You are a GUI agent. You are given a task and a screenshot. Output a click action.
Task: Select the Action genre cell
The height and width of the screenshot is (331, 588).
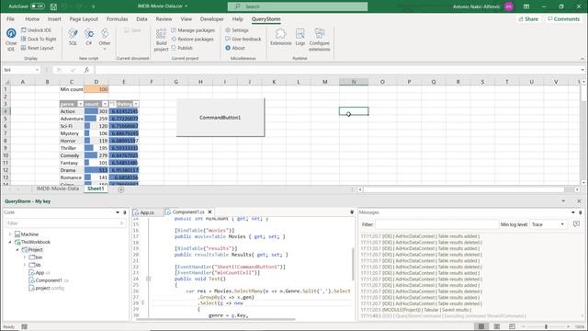click(x=72, y=111)
